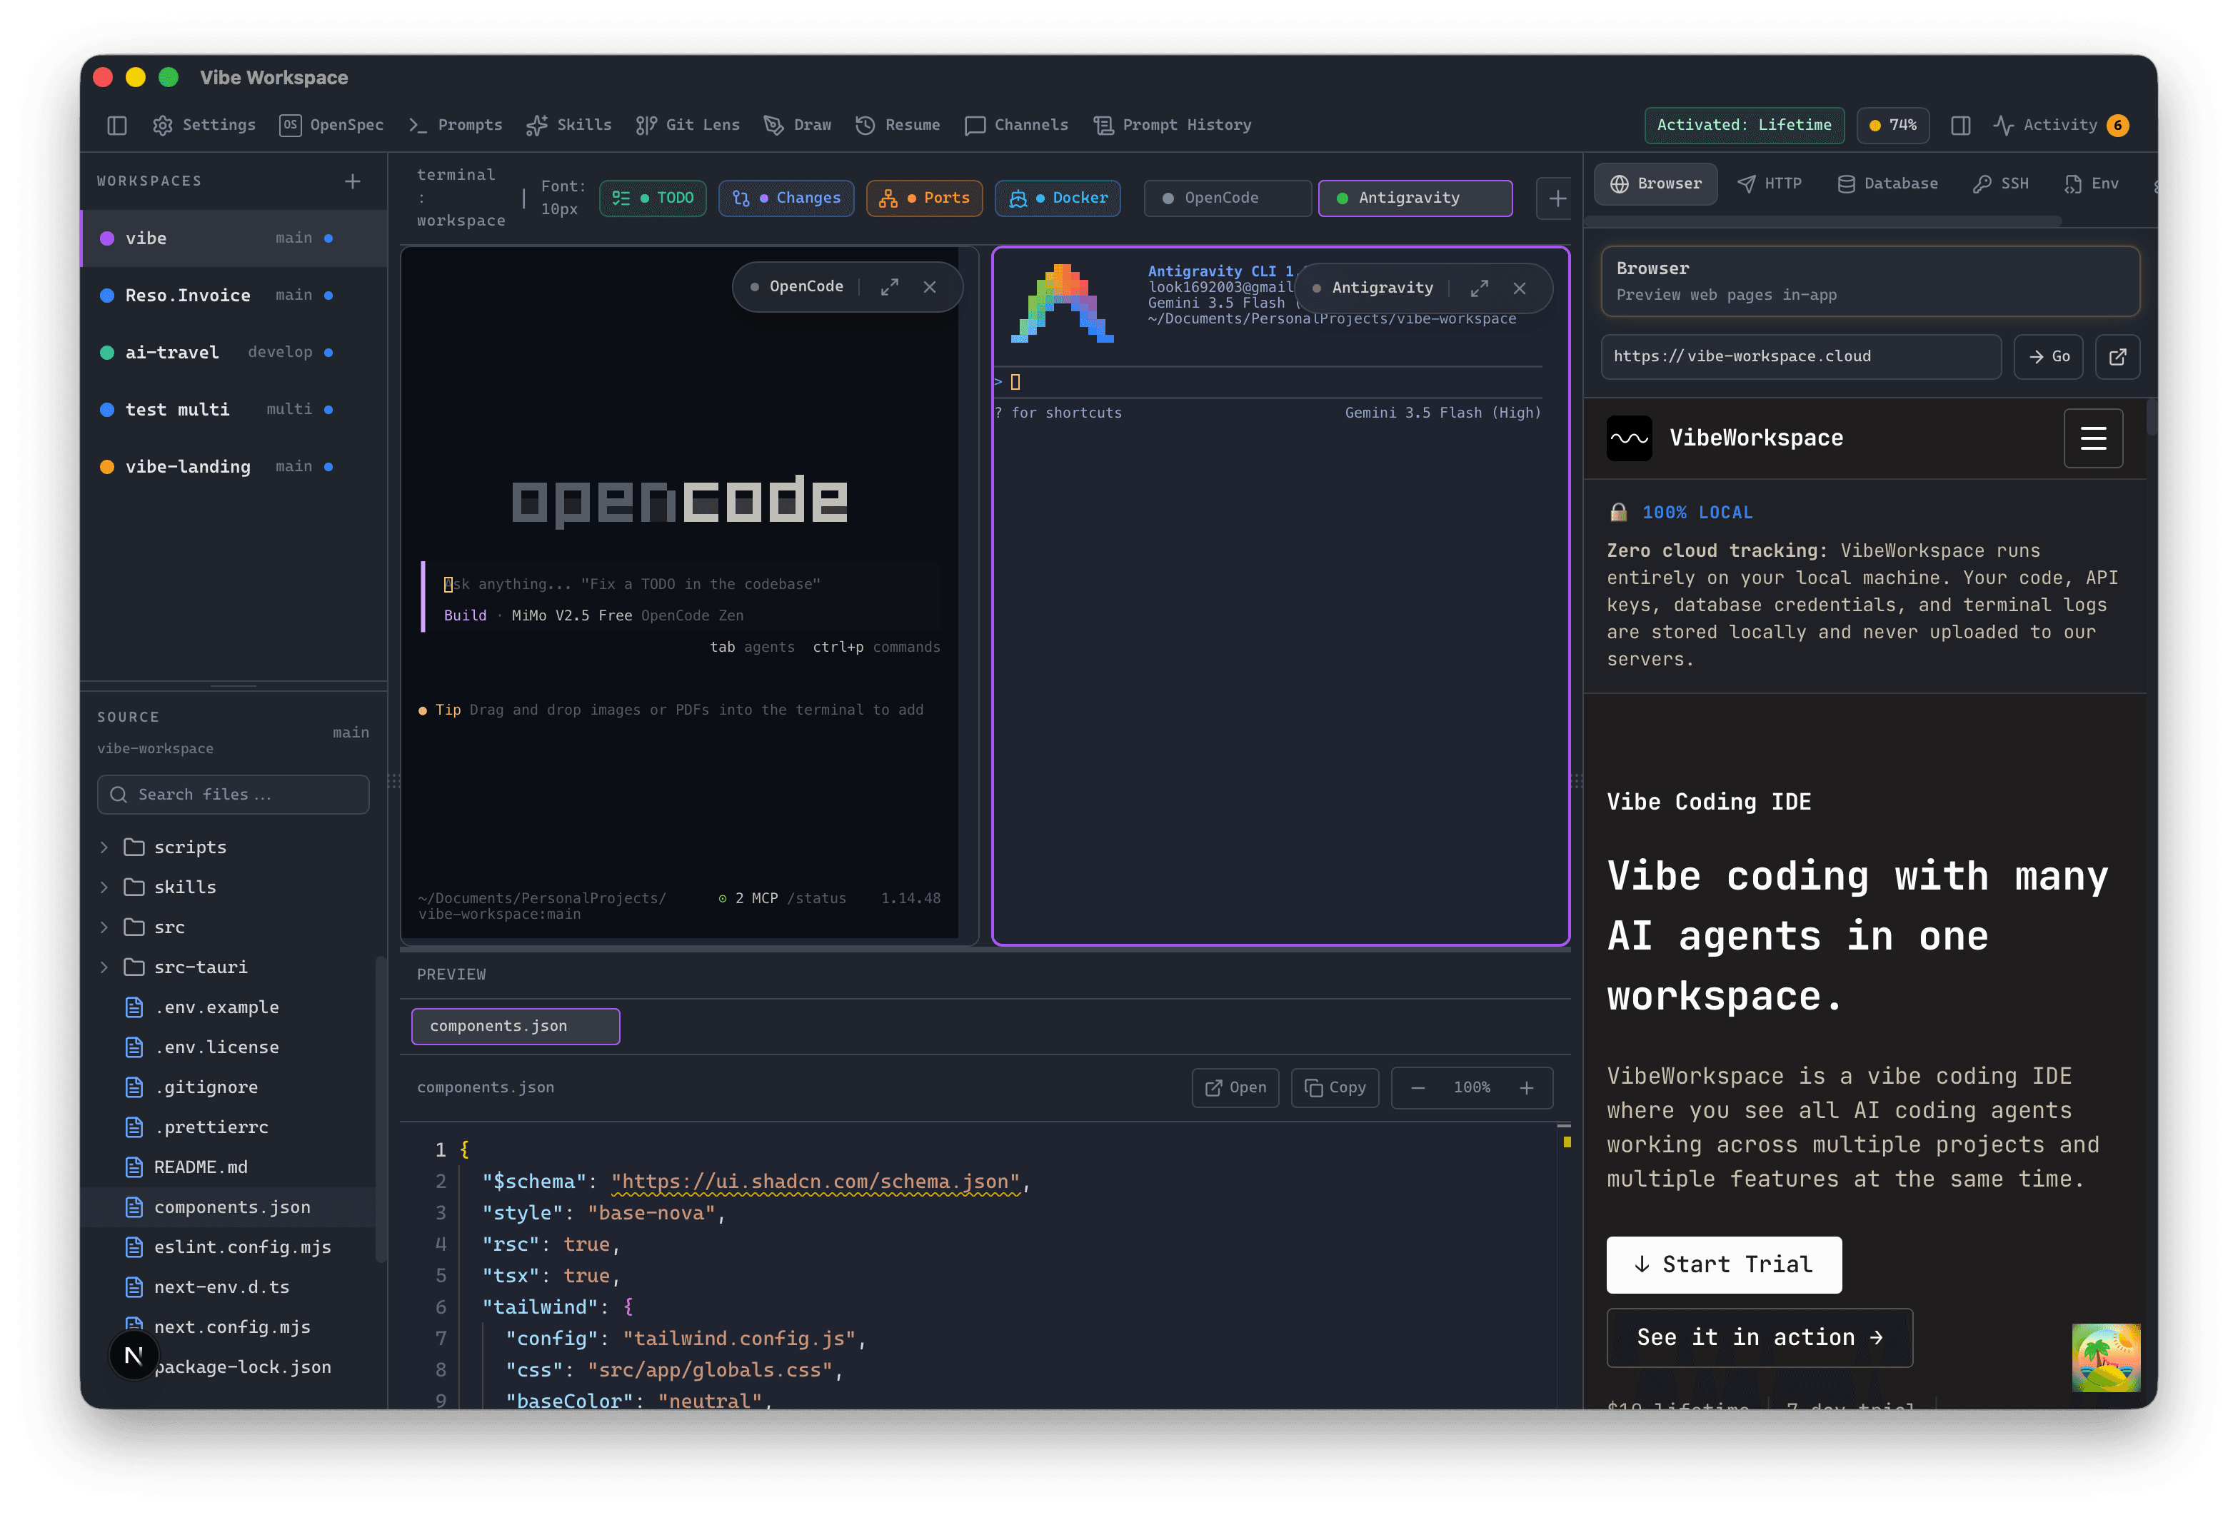Select the Env tab
Viewport: 2238px width, 1515px height.
[x=2091, y=183]
